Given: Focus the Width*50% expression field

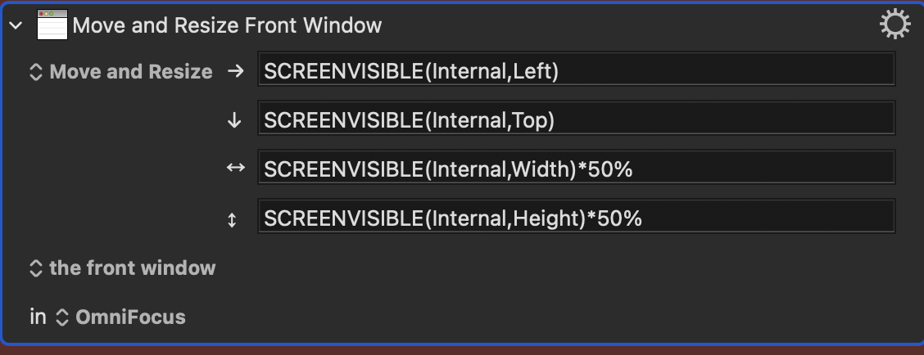Looking at the screenshot, I should coord(576,169).
